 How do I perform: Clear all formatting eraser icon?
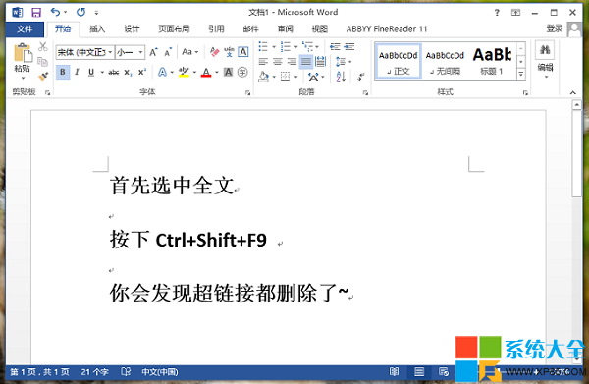(214, 52)
